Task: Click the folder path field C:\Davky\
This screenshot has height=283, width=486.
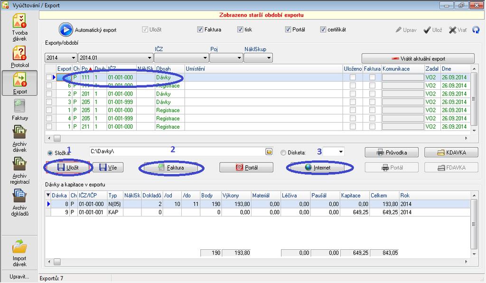Action: point(177,151)
